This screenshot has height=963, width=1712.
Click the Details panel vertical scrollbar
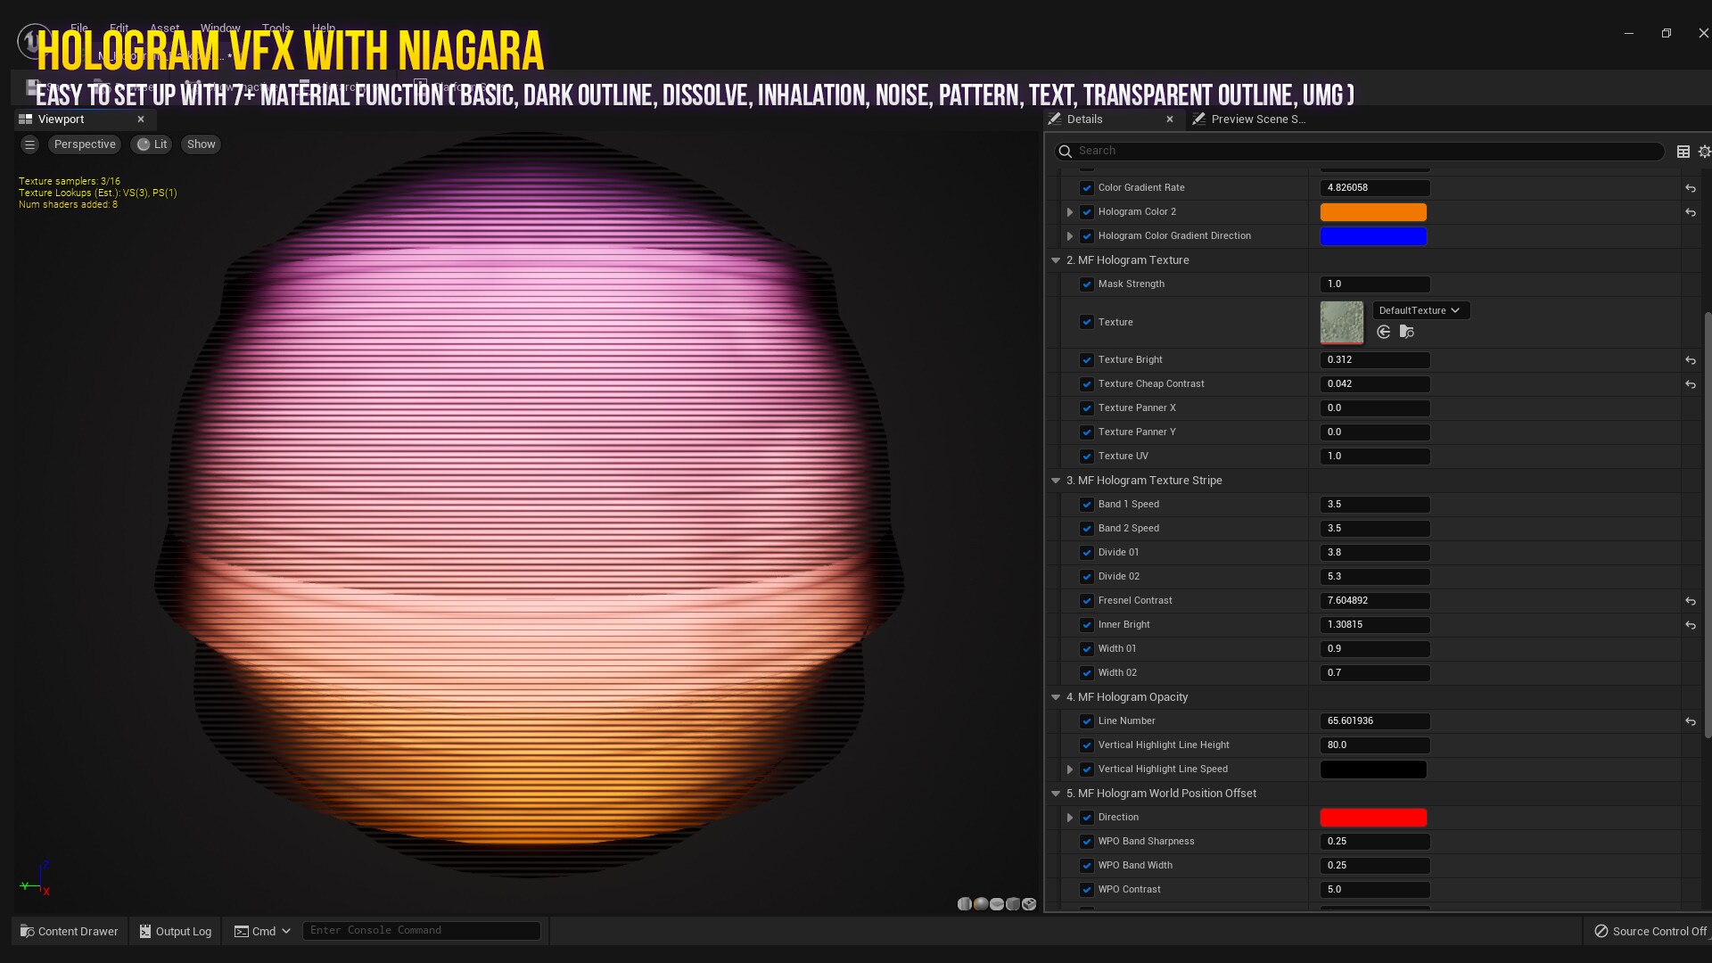[x=1708, y=524]
